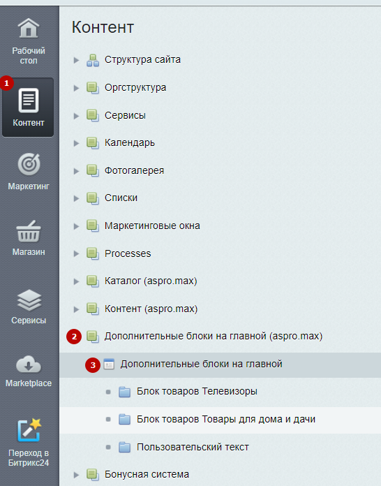The width and height of the screenshot is (381, 486).
Task: Expand the Бонусная система node arrow
Action: 76,475
